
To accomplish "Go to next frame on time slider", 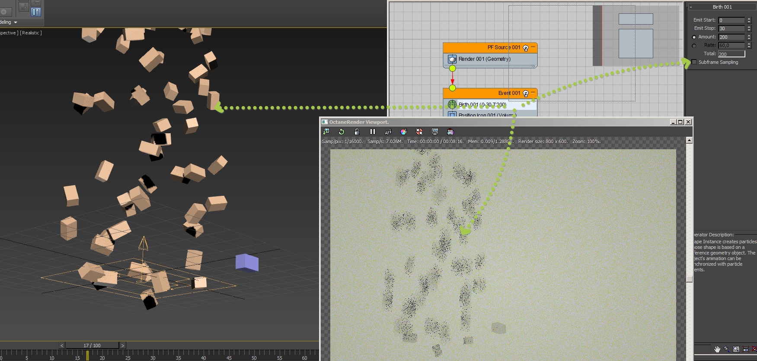I will [x=123, y=345].
